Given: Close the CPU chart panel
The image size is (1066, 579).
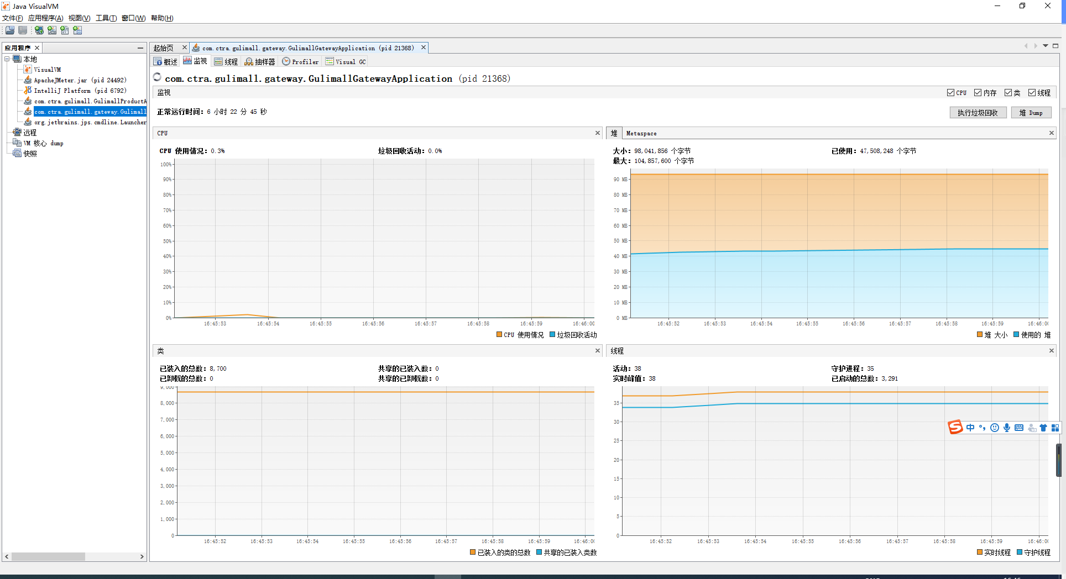Looking at the screenshot, I should (597, 133).
